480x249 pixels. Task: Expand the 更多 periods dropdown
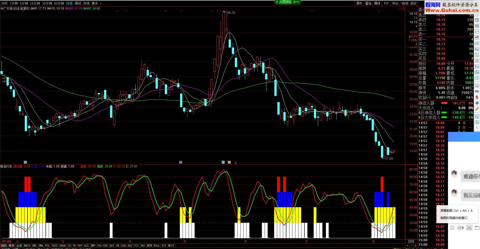point(97,3)
